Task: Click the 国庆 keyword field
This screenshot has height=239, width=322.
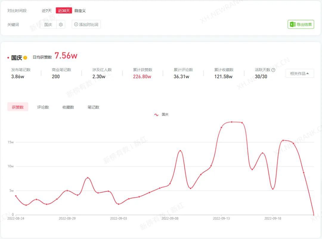Action: (x=48, y=25)
